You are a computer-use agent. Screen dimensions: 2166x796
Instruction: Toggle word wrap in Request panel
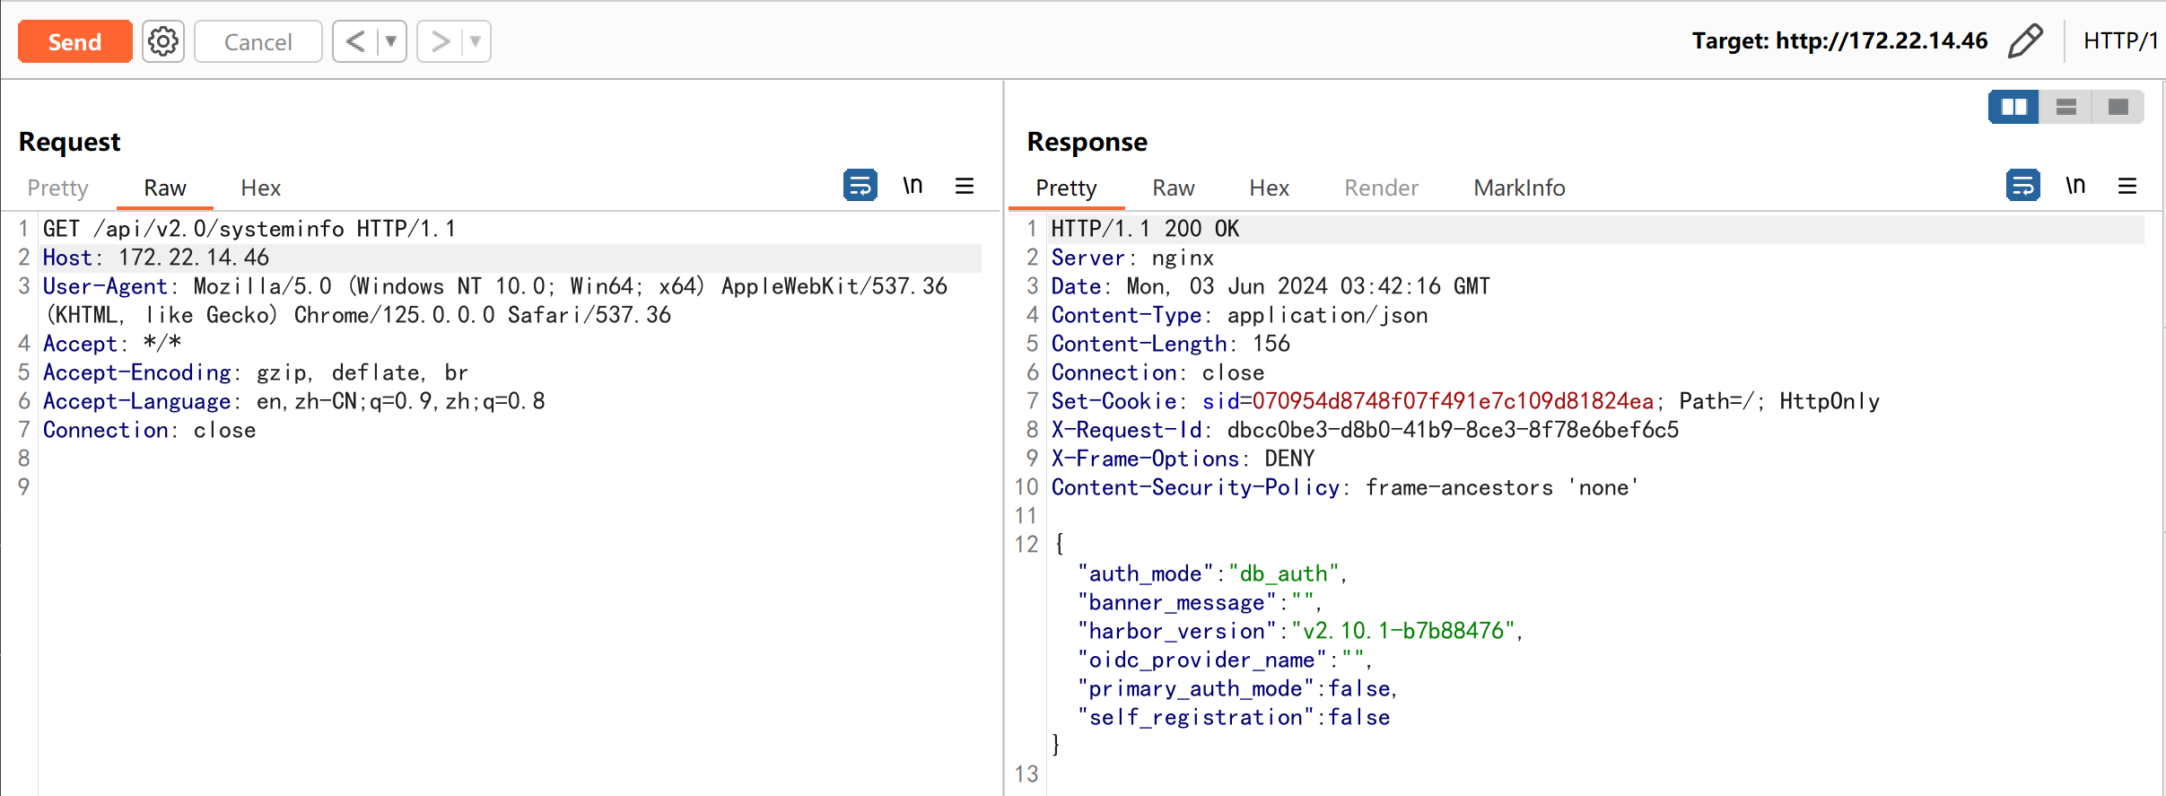[x=860, y=186]
